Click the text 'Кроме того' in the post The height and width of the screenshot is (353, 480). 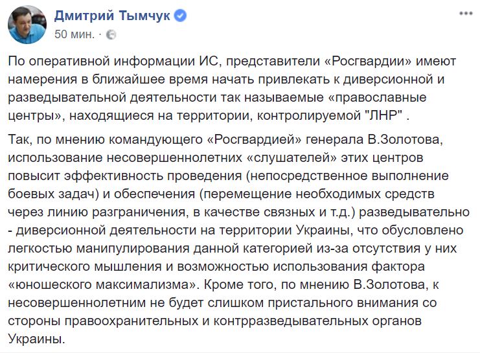240,285
